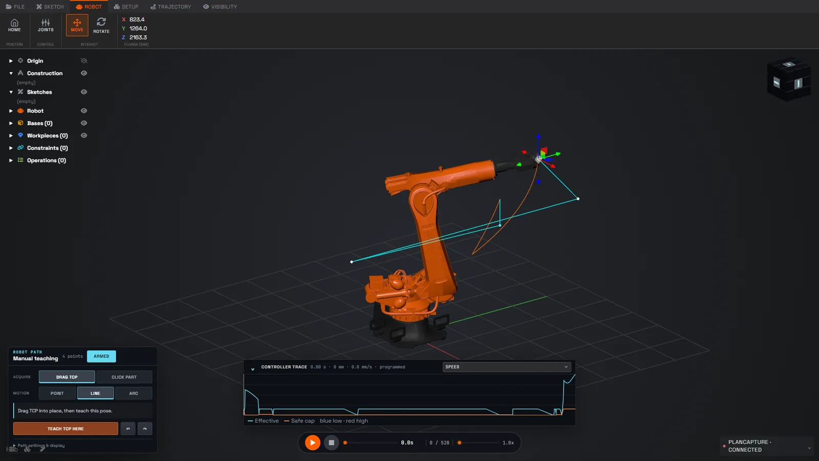Viewport: 819px width, 461px height.
Task: Collapse the Construction tree node
Action: point(11,73)
